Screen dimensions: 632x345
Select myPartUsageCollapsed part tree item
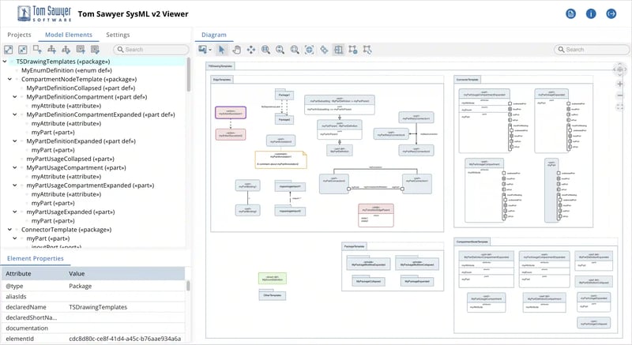[x=70, y=159]
